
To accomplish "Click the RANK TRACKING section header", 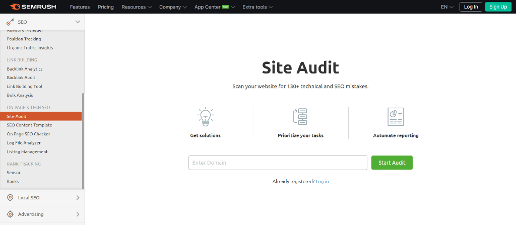I will coord(24,164).
